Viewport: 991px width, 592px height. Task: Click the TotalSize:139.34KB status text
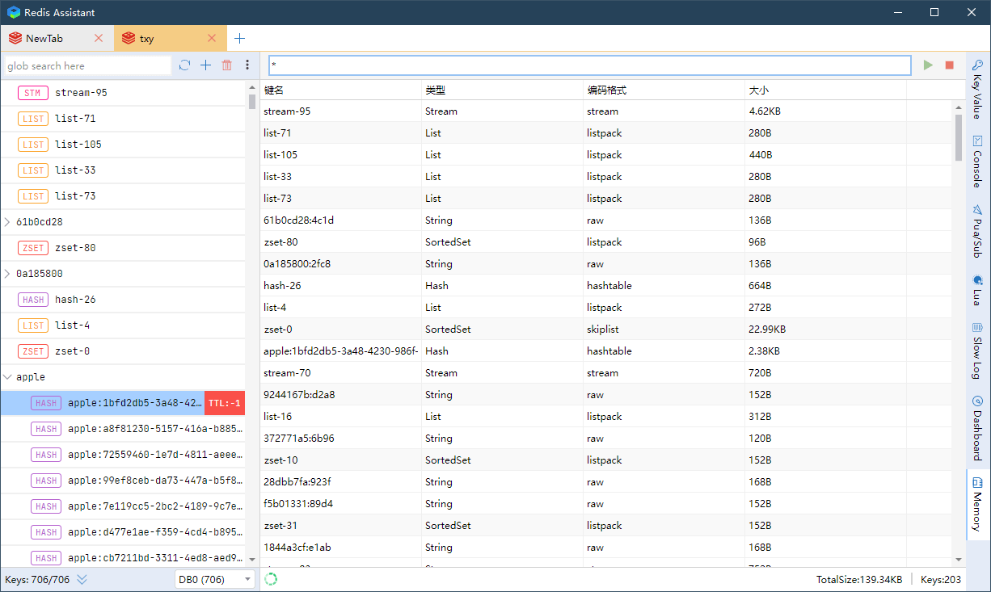(858, 579)
